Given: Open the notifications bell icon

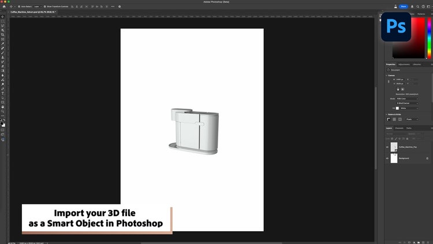Looking at the screenshot, I should (412, 6).
